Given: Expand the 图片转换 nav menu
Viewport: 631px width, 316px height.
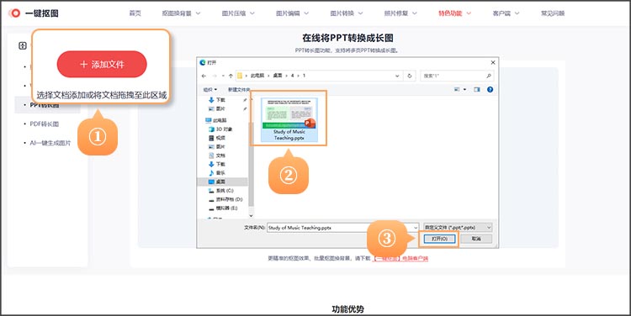Looking at the screenshot, I should (x=347, y=13).
